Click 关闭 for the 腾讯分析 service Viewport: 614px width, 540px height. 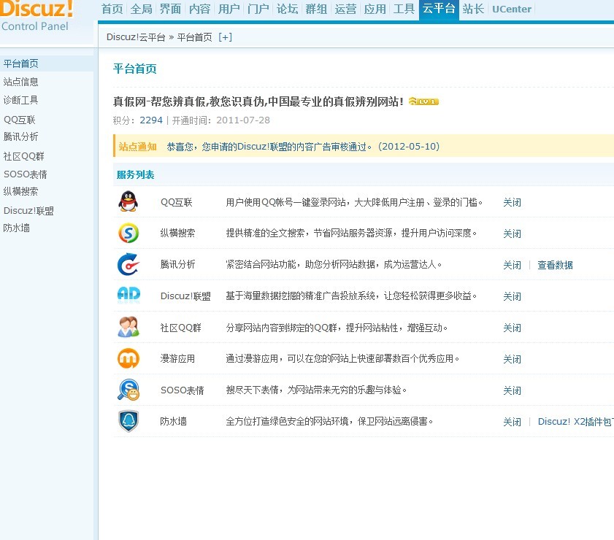513,265
